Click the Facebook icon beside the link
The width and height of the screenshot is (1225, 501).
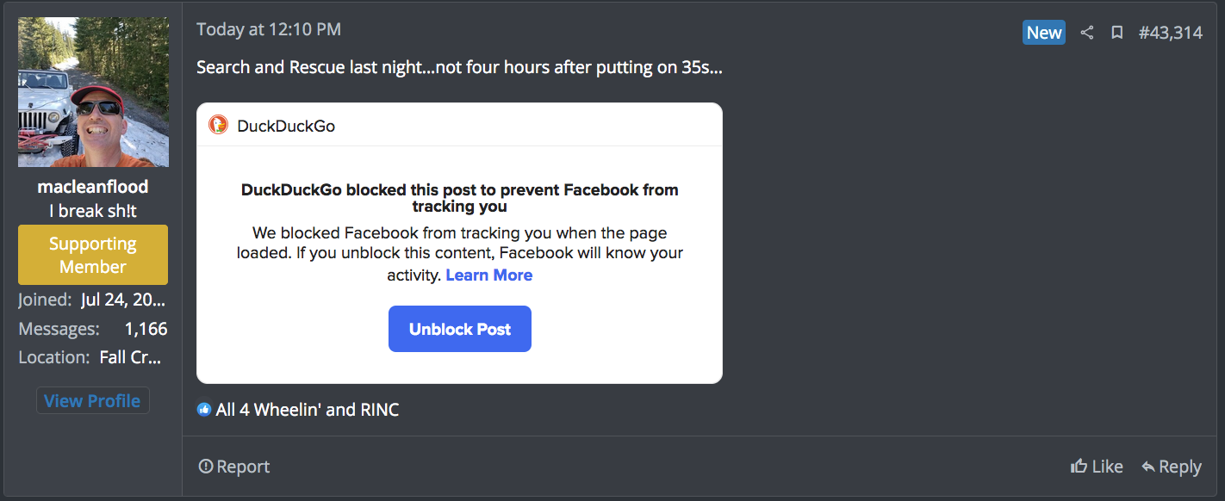click(x=203, y=409)
